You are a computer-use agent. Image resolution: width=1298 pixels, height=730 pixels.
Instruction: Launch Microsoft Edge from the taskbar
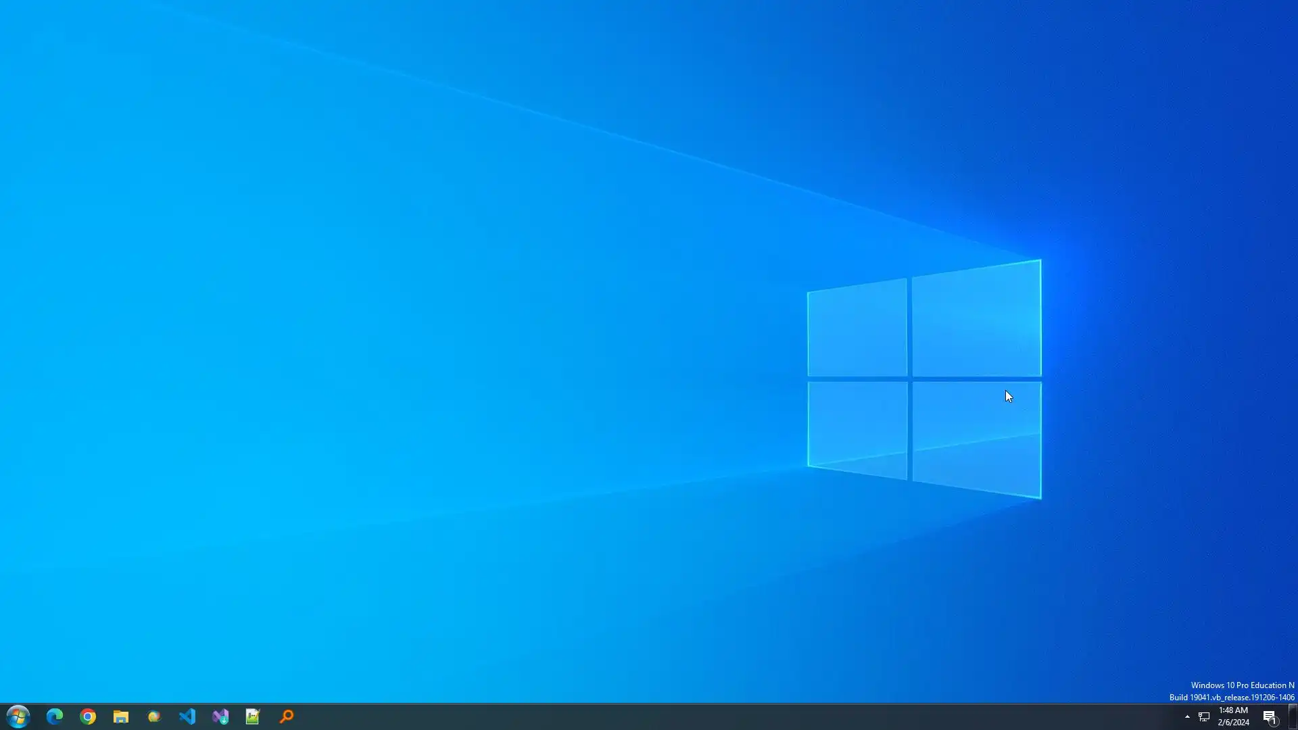tap(55, 716)
